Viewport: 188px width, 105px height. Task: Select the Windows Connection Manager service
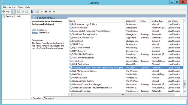(126, 84)
